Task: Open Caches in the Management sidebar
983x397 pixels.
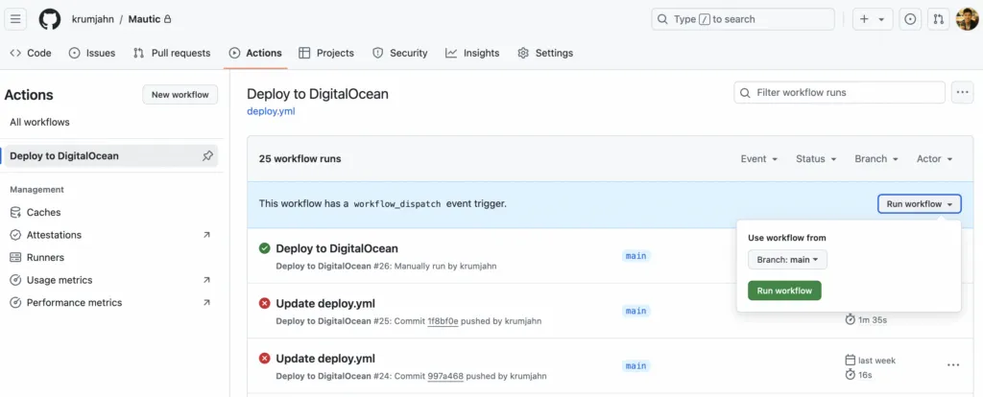Action: (x=43, y=212)
